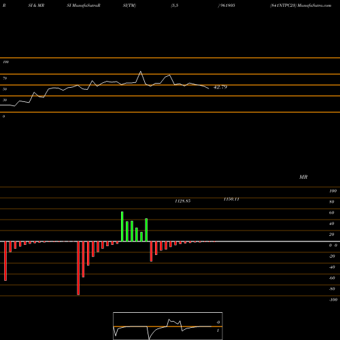Click the RSI axis label 70
The image size is (340, 340).
coord(5,78)
